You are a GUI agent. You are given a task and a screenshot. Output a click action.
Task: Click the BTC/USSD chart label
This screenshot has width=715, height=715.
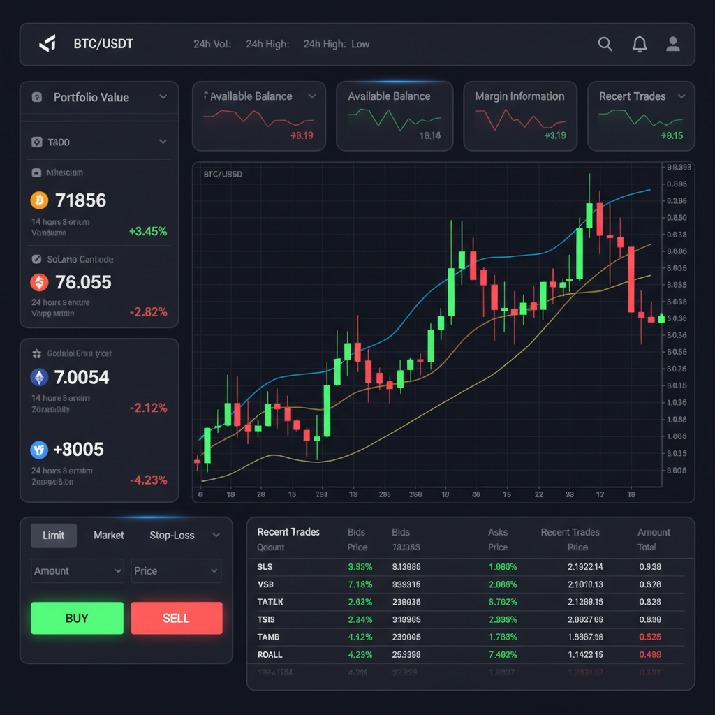click(x=223, y=174)
